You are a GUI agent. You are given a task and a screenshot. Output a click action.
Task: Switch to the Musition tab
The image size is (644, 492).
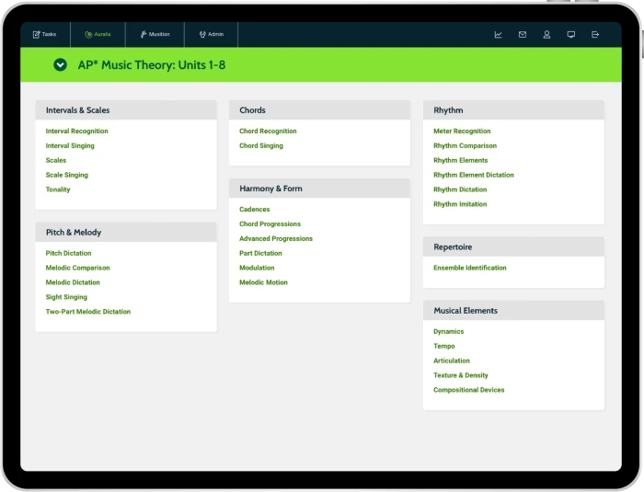click(155, 35)
